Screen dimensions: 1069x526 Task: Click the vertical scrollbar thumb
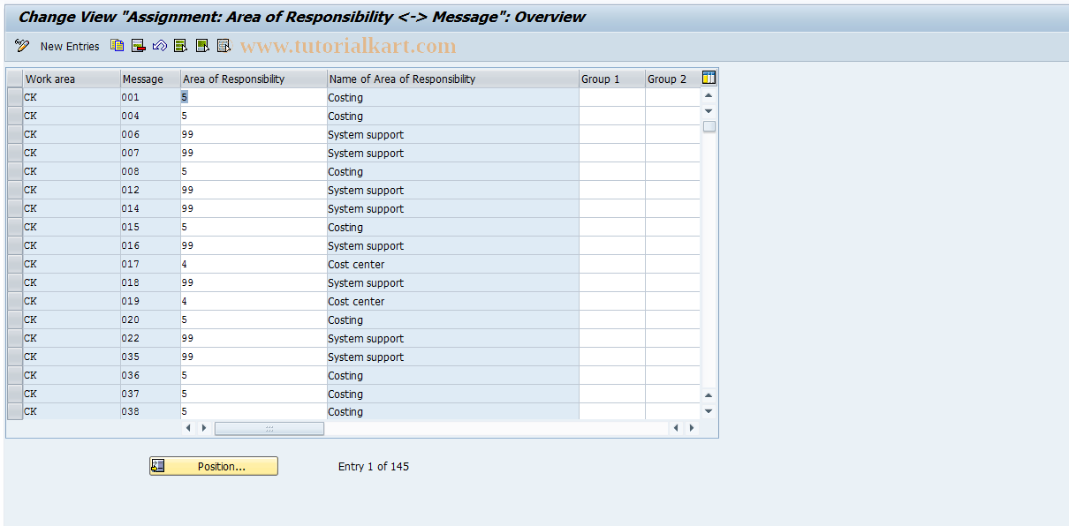pos(709,126)
